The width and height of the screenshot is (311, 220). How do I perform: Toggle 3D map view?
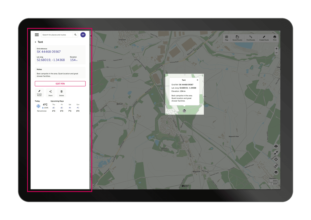click(x=276, y=166)
